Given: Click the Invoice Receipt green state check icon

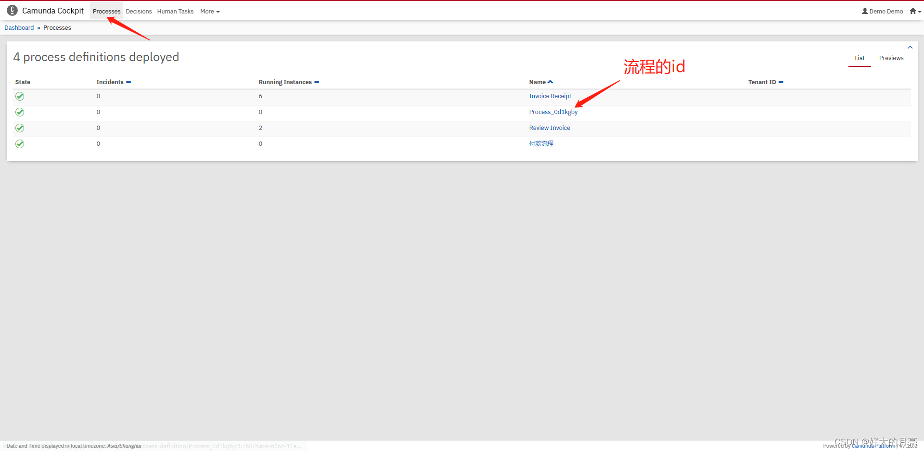Looking at the screenshot, I should click(20, 96).
